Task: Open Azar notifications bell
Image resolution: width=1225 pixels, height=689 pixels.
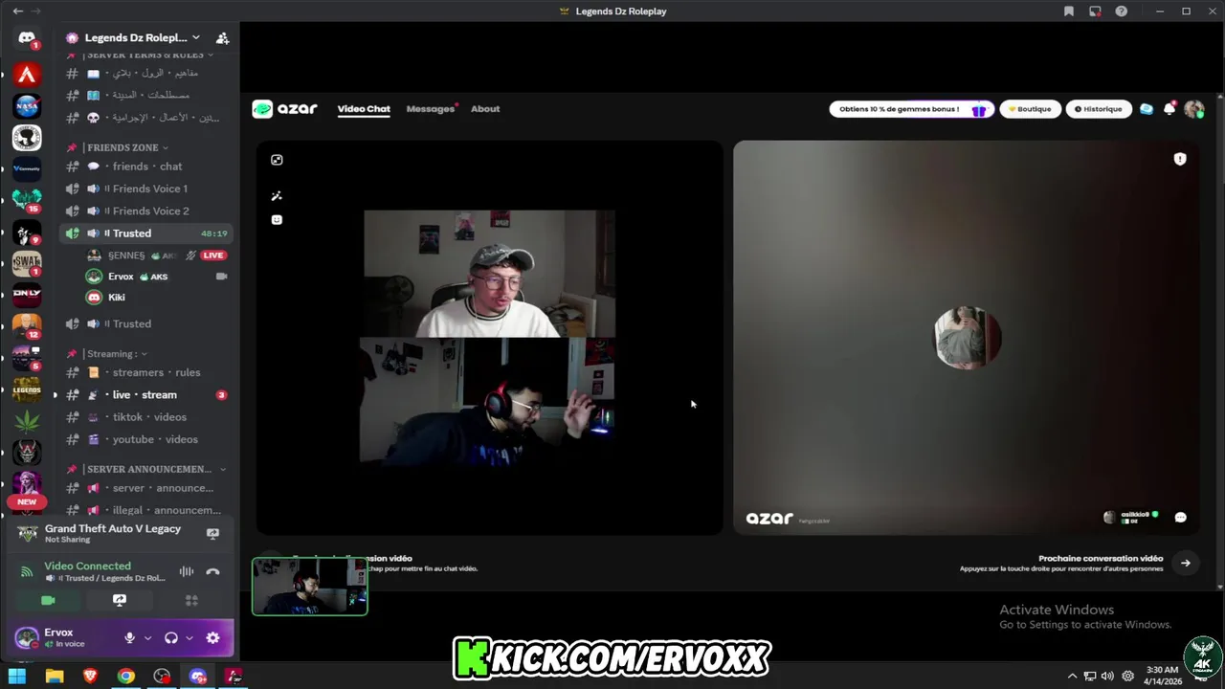Action: tap(1169, 109)
